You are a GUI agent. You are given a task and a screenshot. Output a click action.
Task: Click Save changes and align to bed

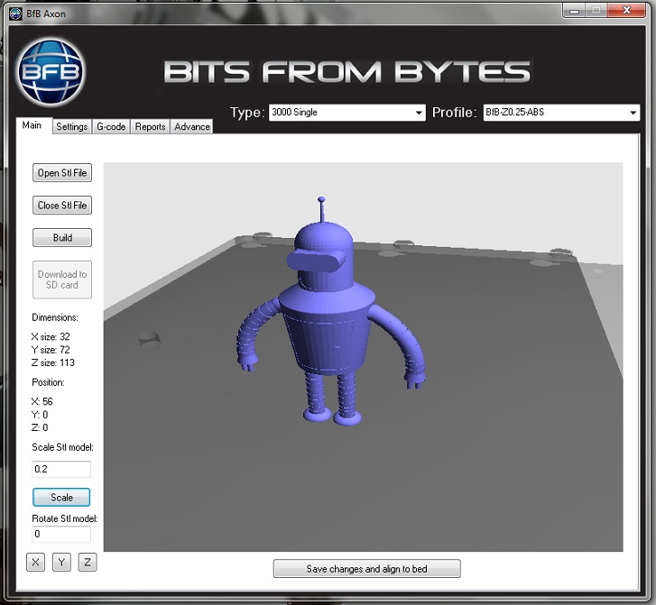pos(366,569)
